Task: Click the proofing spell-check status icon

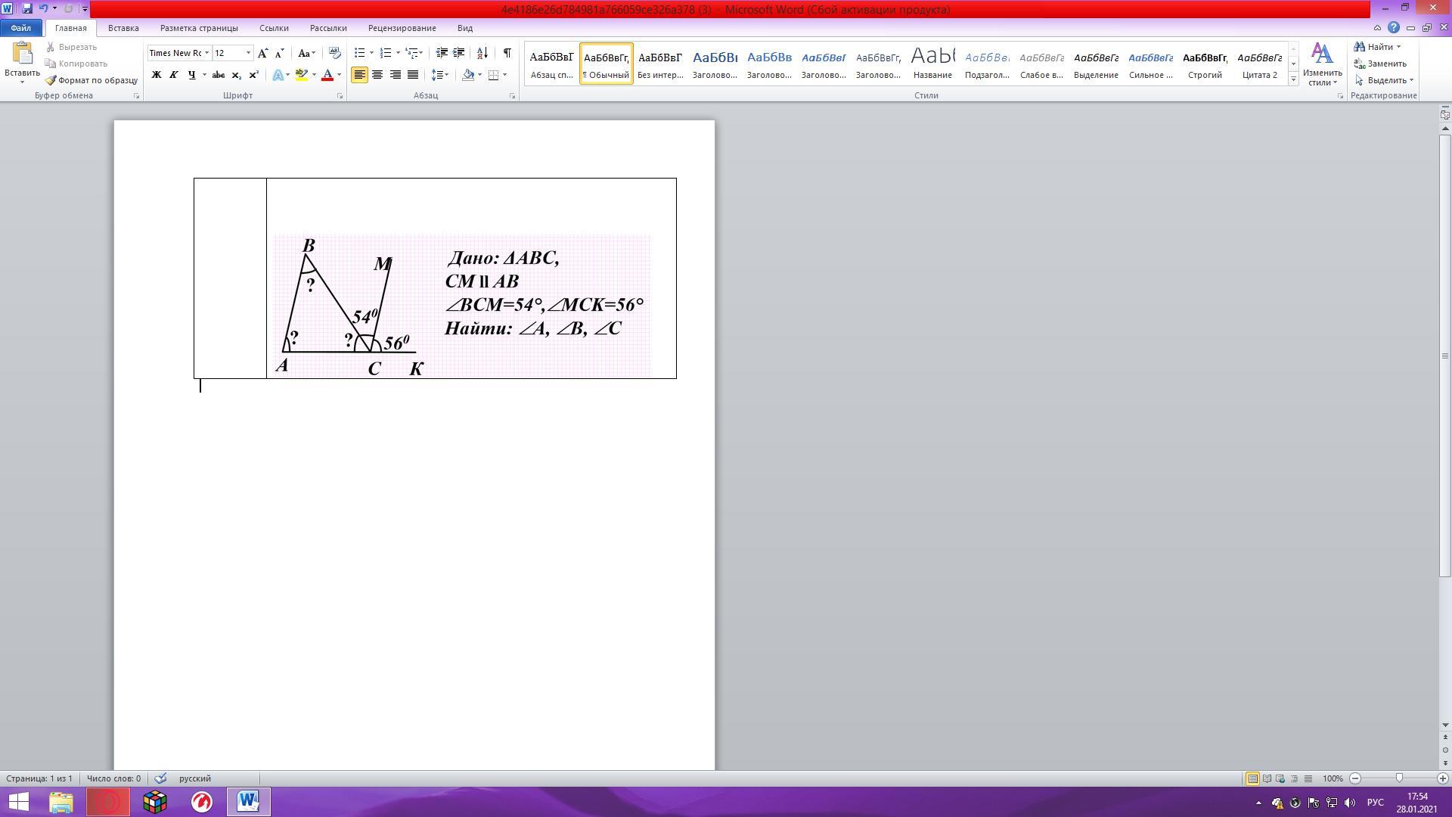Action: [160, 778]
